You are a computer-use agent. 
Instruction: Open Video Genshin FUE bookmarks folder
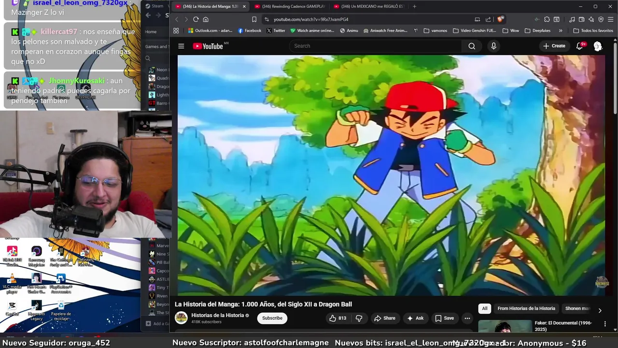(x=475, y=30)
